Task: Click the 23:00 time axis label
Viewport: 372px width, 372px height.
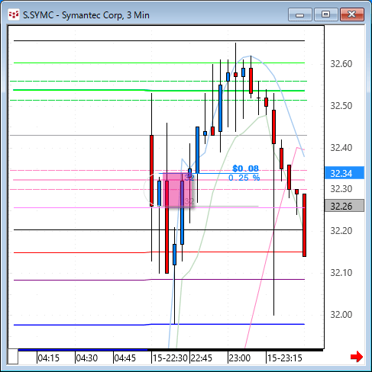Action: click(240, 358)
